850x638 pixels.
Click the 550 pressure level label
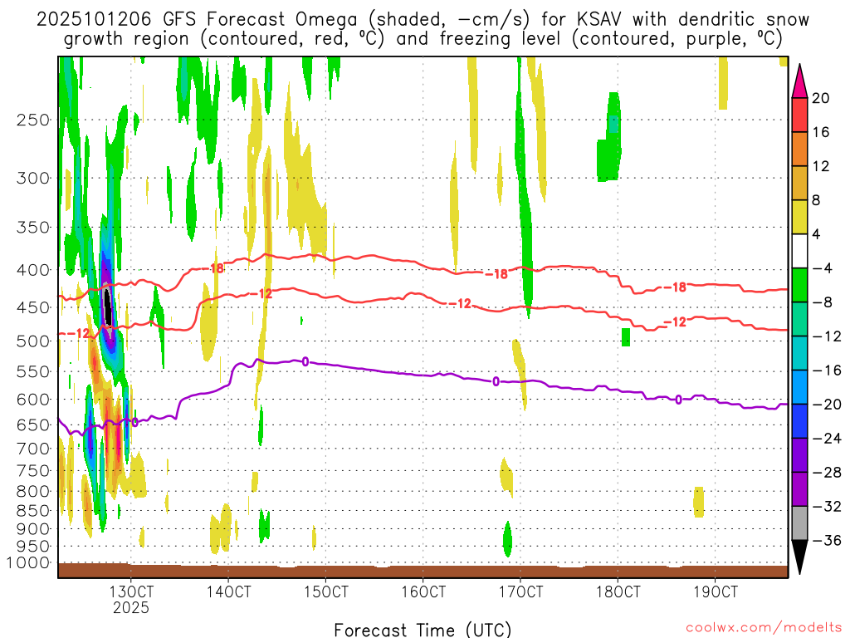[33, 371]
